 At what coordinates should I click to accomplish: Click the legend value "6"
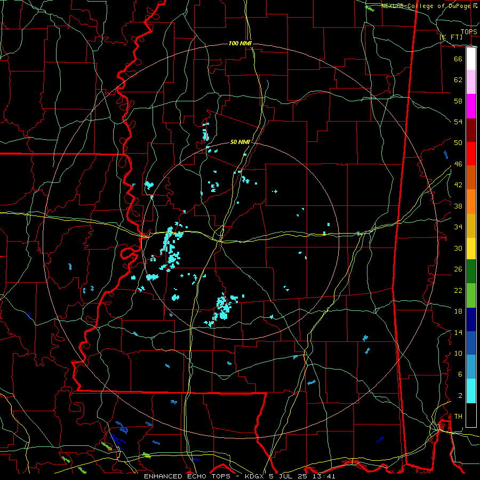click(460, 374)
